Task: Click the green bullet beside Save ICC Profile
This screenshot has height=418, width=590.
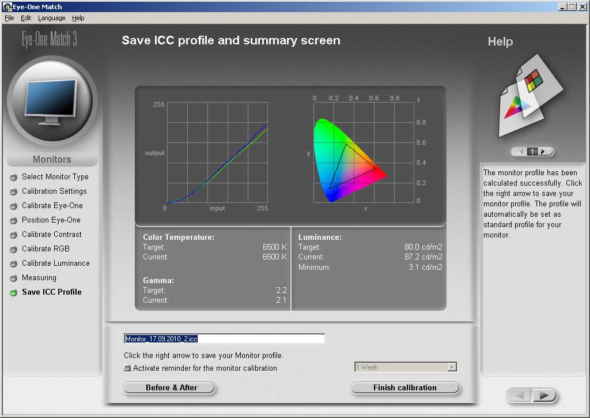Action: point(14,293)
